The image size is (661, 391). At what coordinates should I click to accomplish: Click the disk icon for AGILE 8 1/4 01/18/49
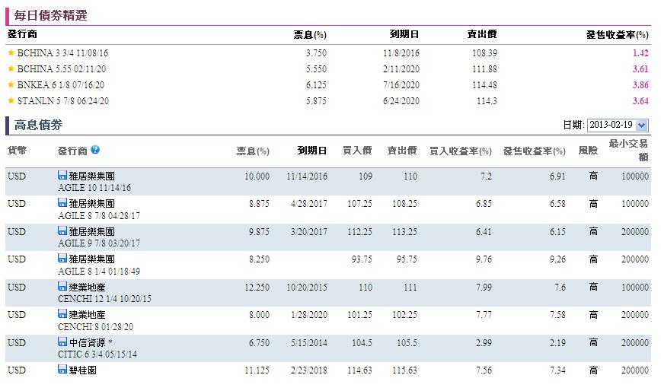(x=62, y=259)
